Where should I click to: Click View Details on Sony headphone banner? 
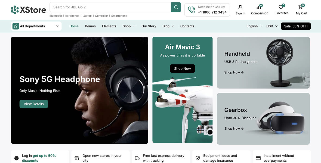coord(34,104)
